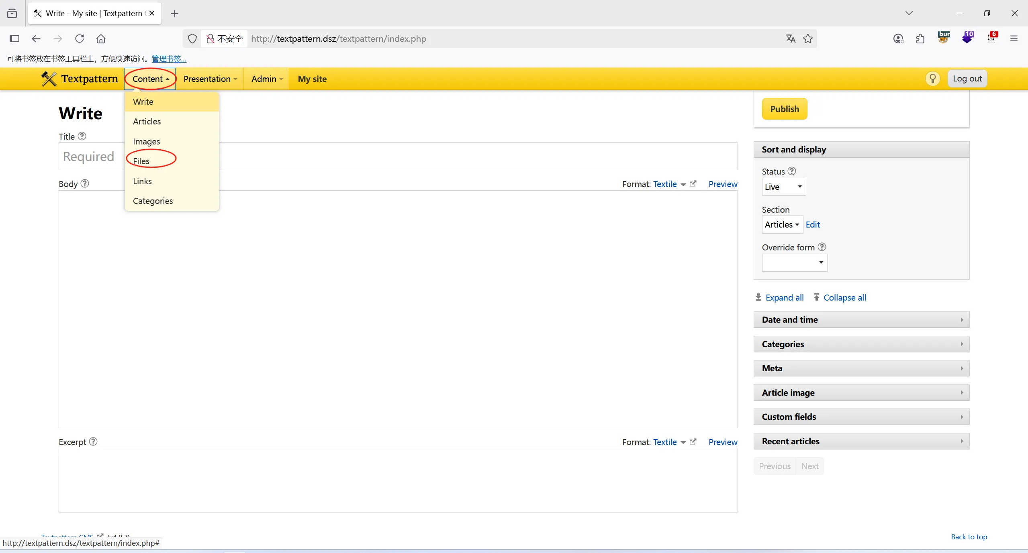1028x553 pixels.
Task: Click the Body help question mark
Action: pos(85,183)
